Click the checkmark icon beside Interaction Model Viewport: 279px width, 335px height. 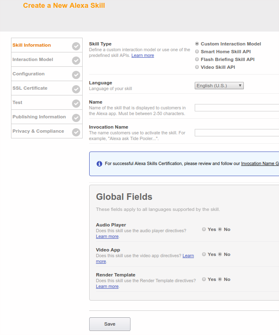click(76, 61)
